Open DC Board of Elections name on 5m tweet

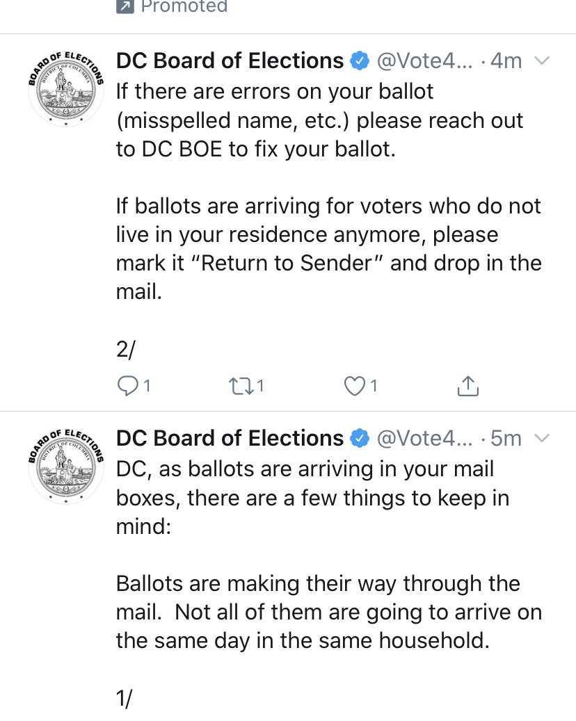click(x=230, y=438)
